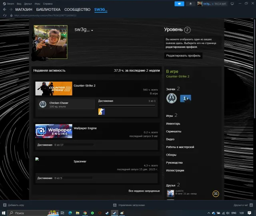Click the Chicken Chaser badge icon
The height and width of the screenshot is (216, 256).
click(x=43, y=104)
